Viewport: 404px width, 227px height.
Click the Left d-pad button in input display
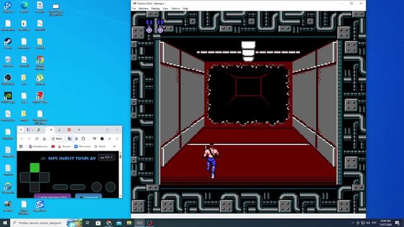(25, 177)
